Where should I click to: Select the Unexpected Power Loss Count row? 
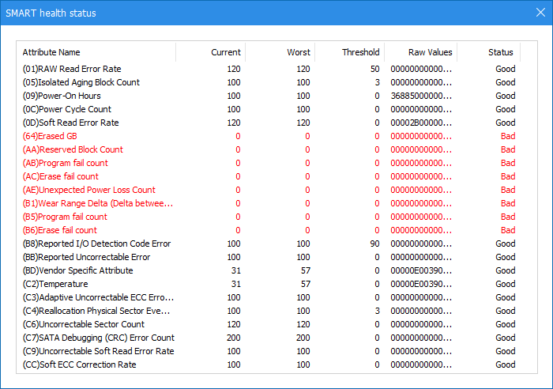pos(89,190)
